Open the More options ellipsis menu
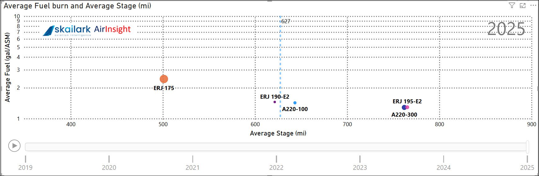Viewport: 539px width, 176px height. click(533, 6)
